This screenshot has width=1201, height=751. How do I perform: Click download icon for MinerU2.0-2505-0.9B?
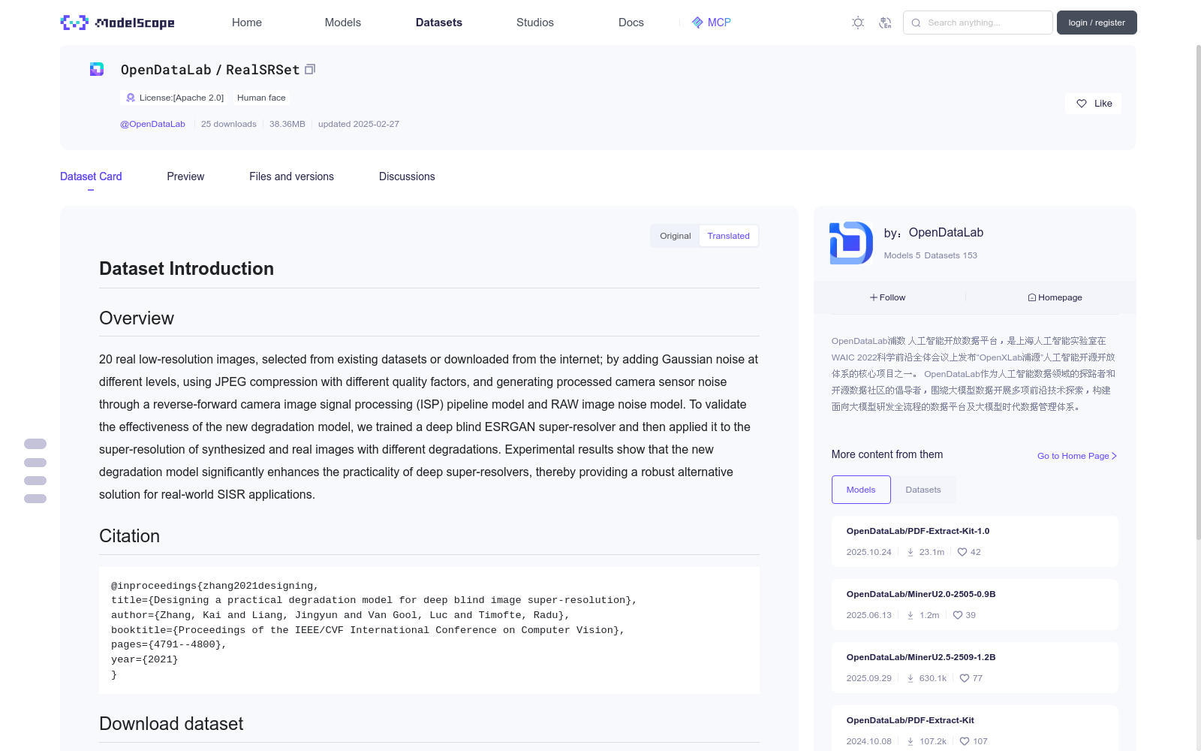point(911,615)
